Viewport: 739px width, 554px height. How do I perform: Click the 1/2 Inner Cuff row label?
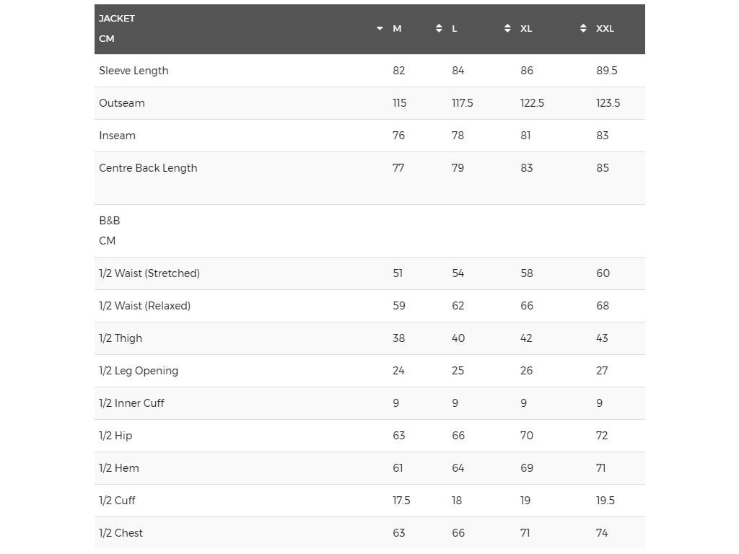[131, 403]
